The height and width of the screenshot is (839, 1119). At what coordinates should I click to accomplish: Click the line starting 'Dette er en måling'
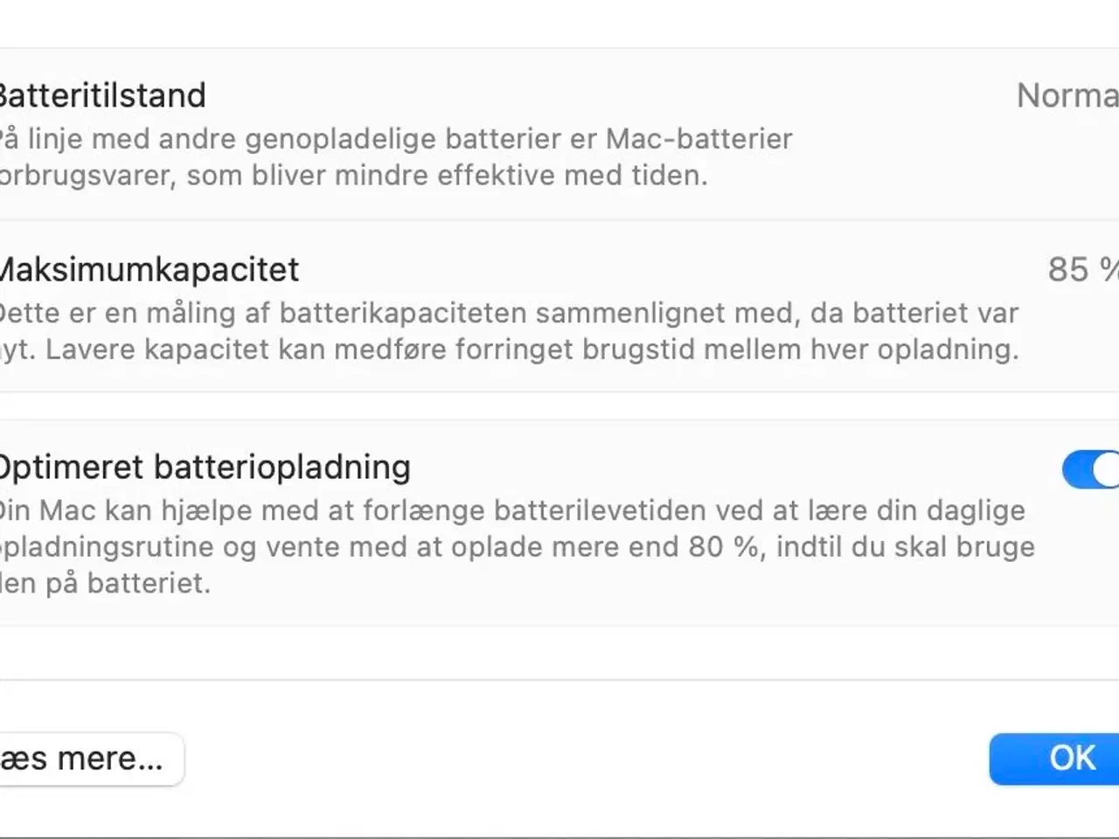[x=507, y=313]
